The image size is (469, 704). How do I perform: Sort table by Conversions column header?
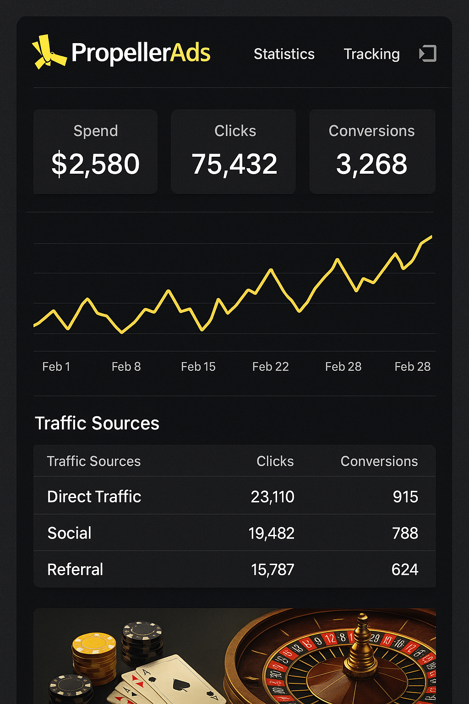coord(379,461)
